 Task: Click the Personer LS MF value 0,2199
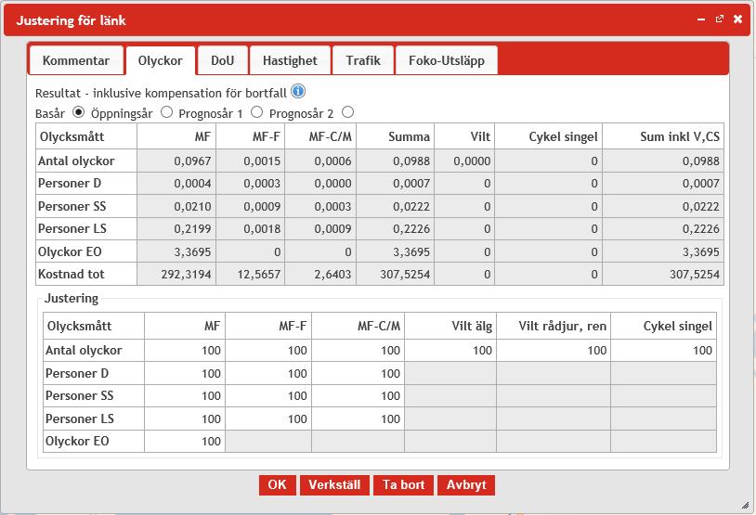[192, 229]
